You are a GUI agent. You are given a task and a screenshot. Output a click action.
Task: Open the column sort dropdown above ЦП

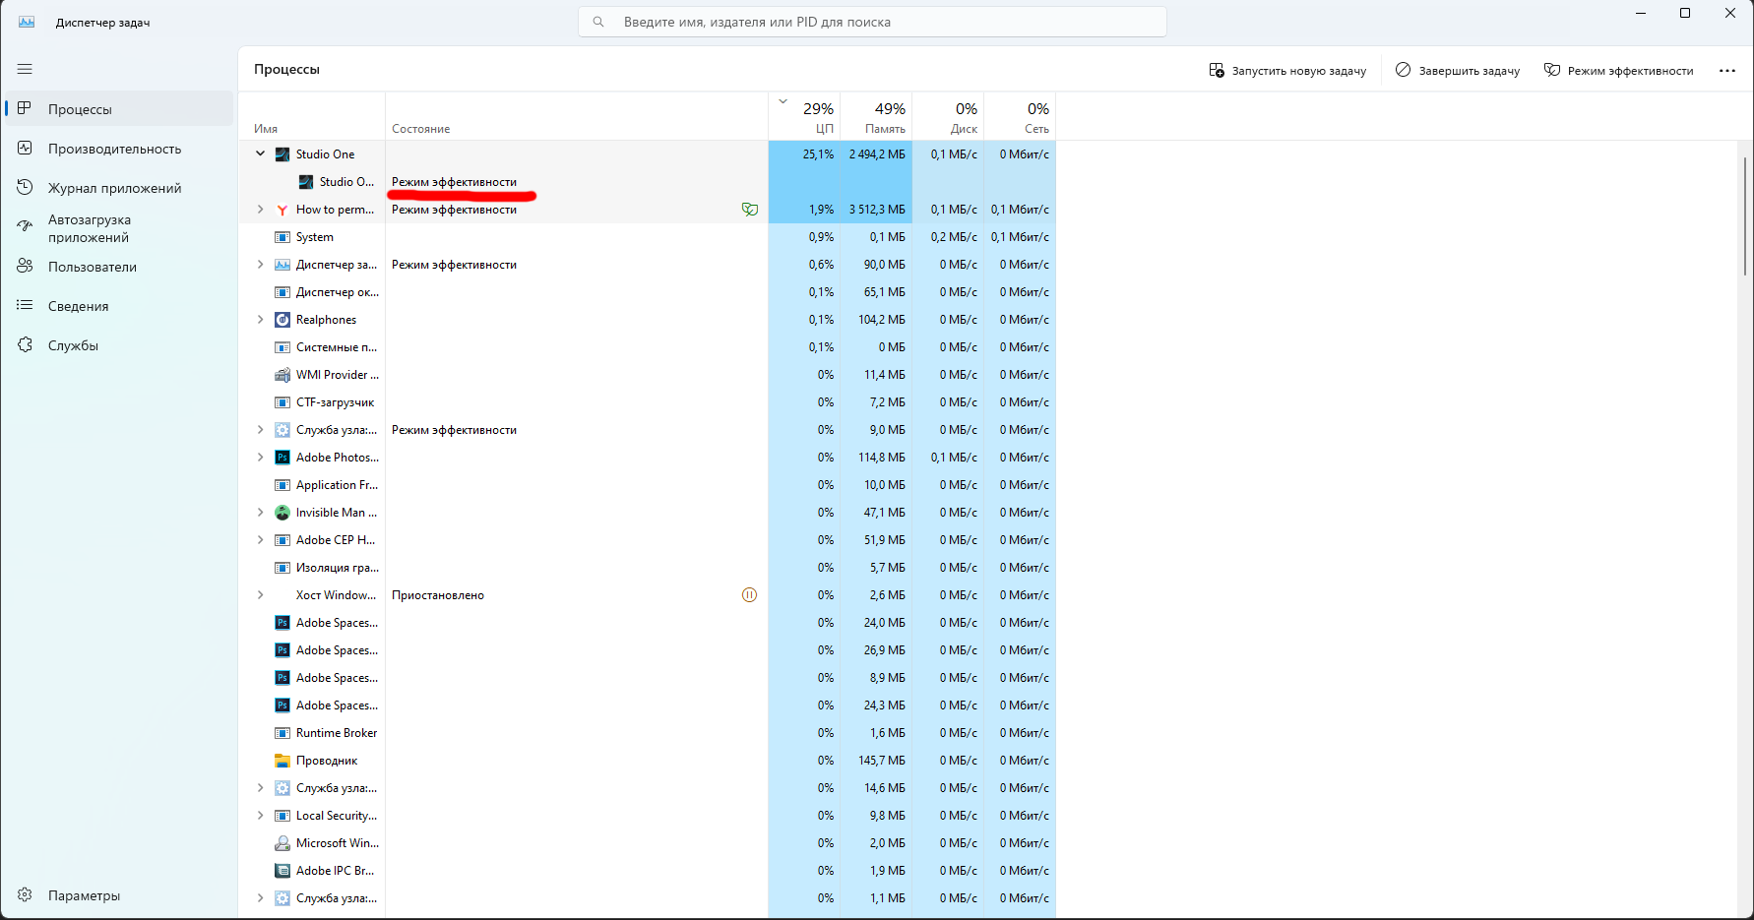pos(783,101)
